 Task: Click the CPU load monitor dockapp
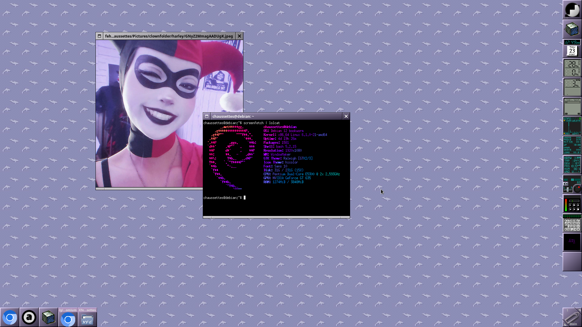coord(572,87)
